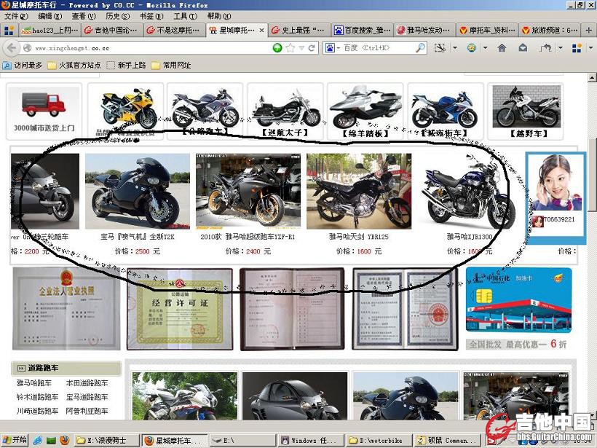Click the mail envelope toolbar icon
This screenshot has height=448, width=597.
pyautogui.click(x=523, y=48)
